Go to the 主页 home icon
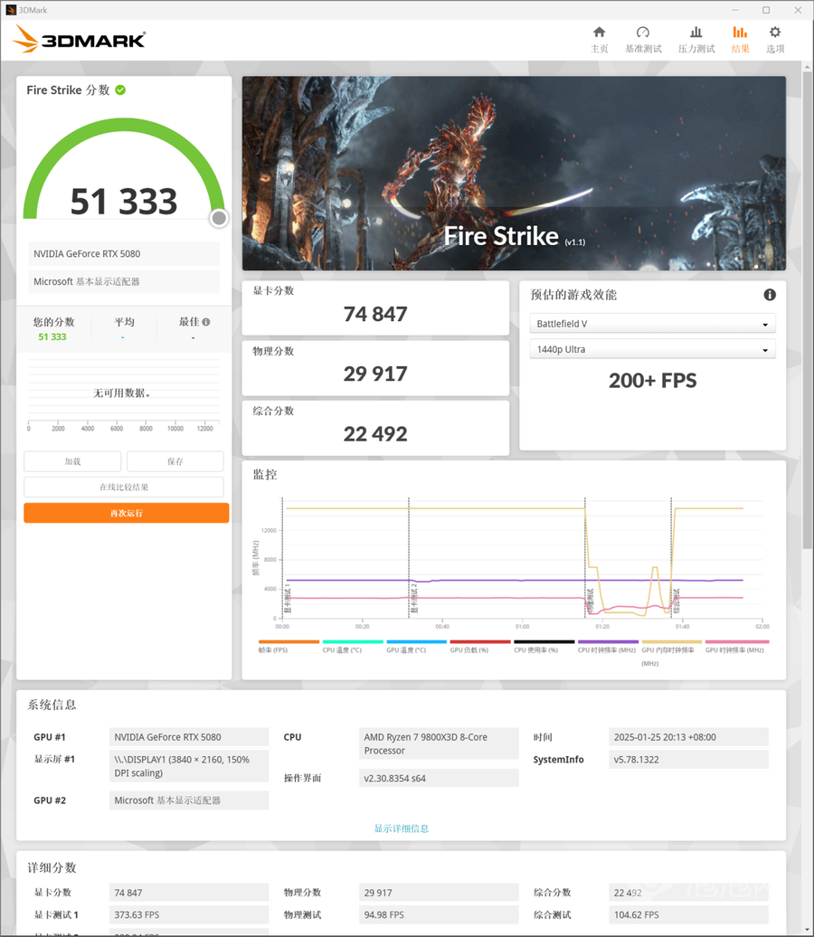Screen dimensions: 814x937 [599, 39]
